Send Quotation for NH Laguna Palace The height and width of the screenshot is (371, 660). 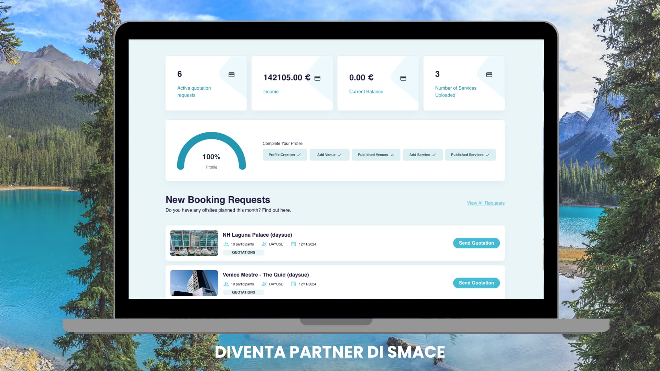point(476,243)
